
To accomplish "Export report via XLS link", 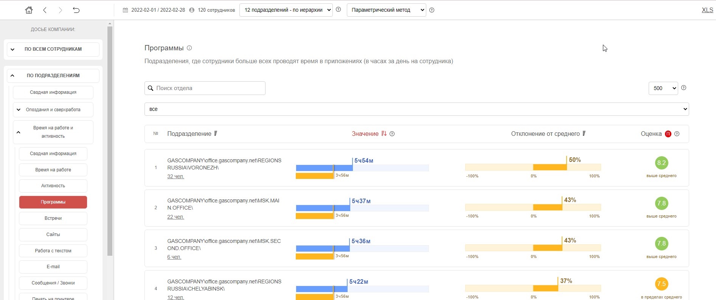I will (707, 10).
